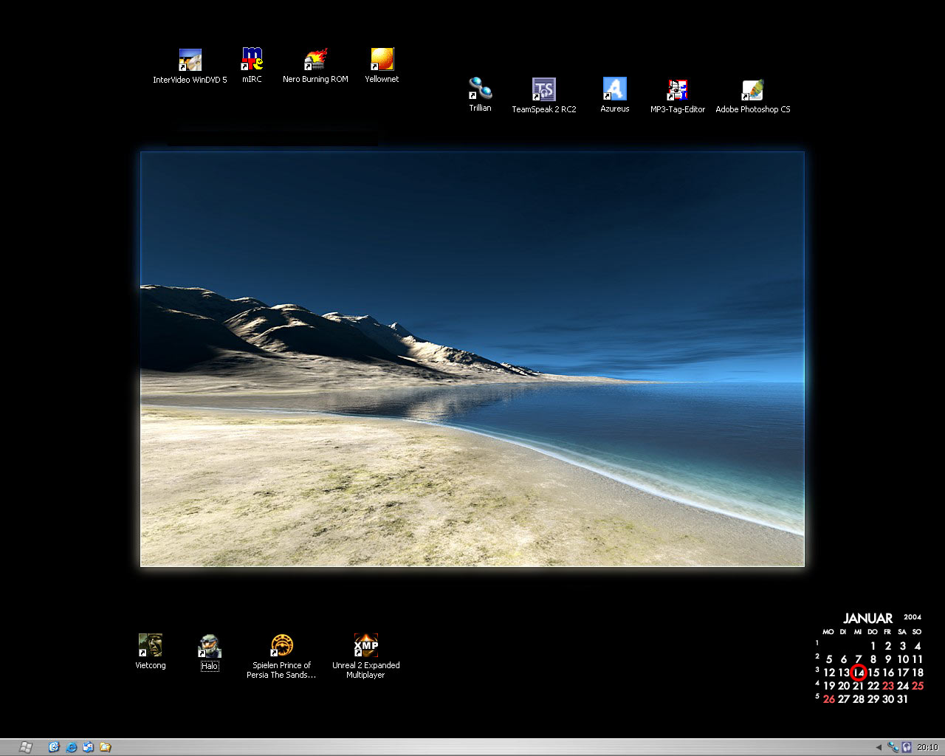Click the Yellownet desktop shortcut

tap(382, 60)
